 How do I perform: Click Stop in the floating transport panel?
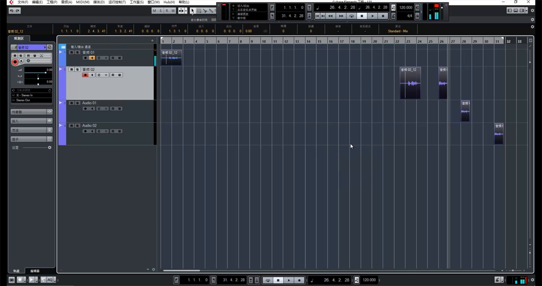pos(362,16)
